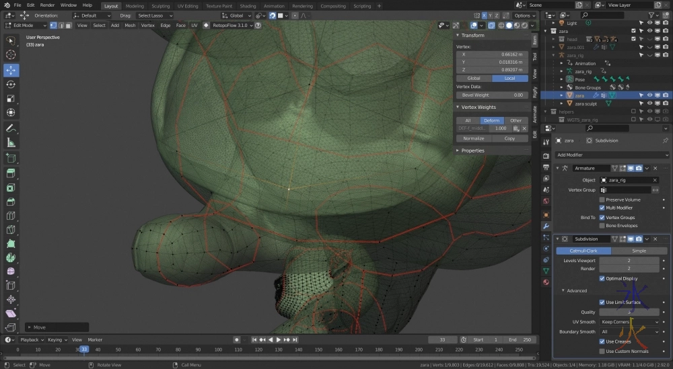
Task: Open the Modifier properties wrench tab
Action: (x=546, y=226)
